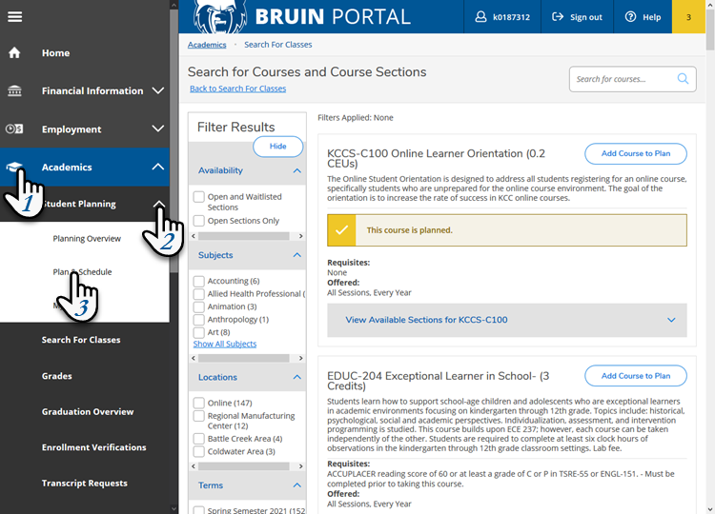Expand View Available Sections for KCCS-C100
Viewport: 715px width, 514px height.
tap(507, 320)
